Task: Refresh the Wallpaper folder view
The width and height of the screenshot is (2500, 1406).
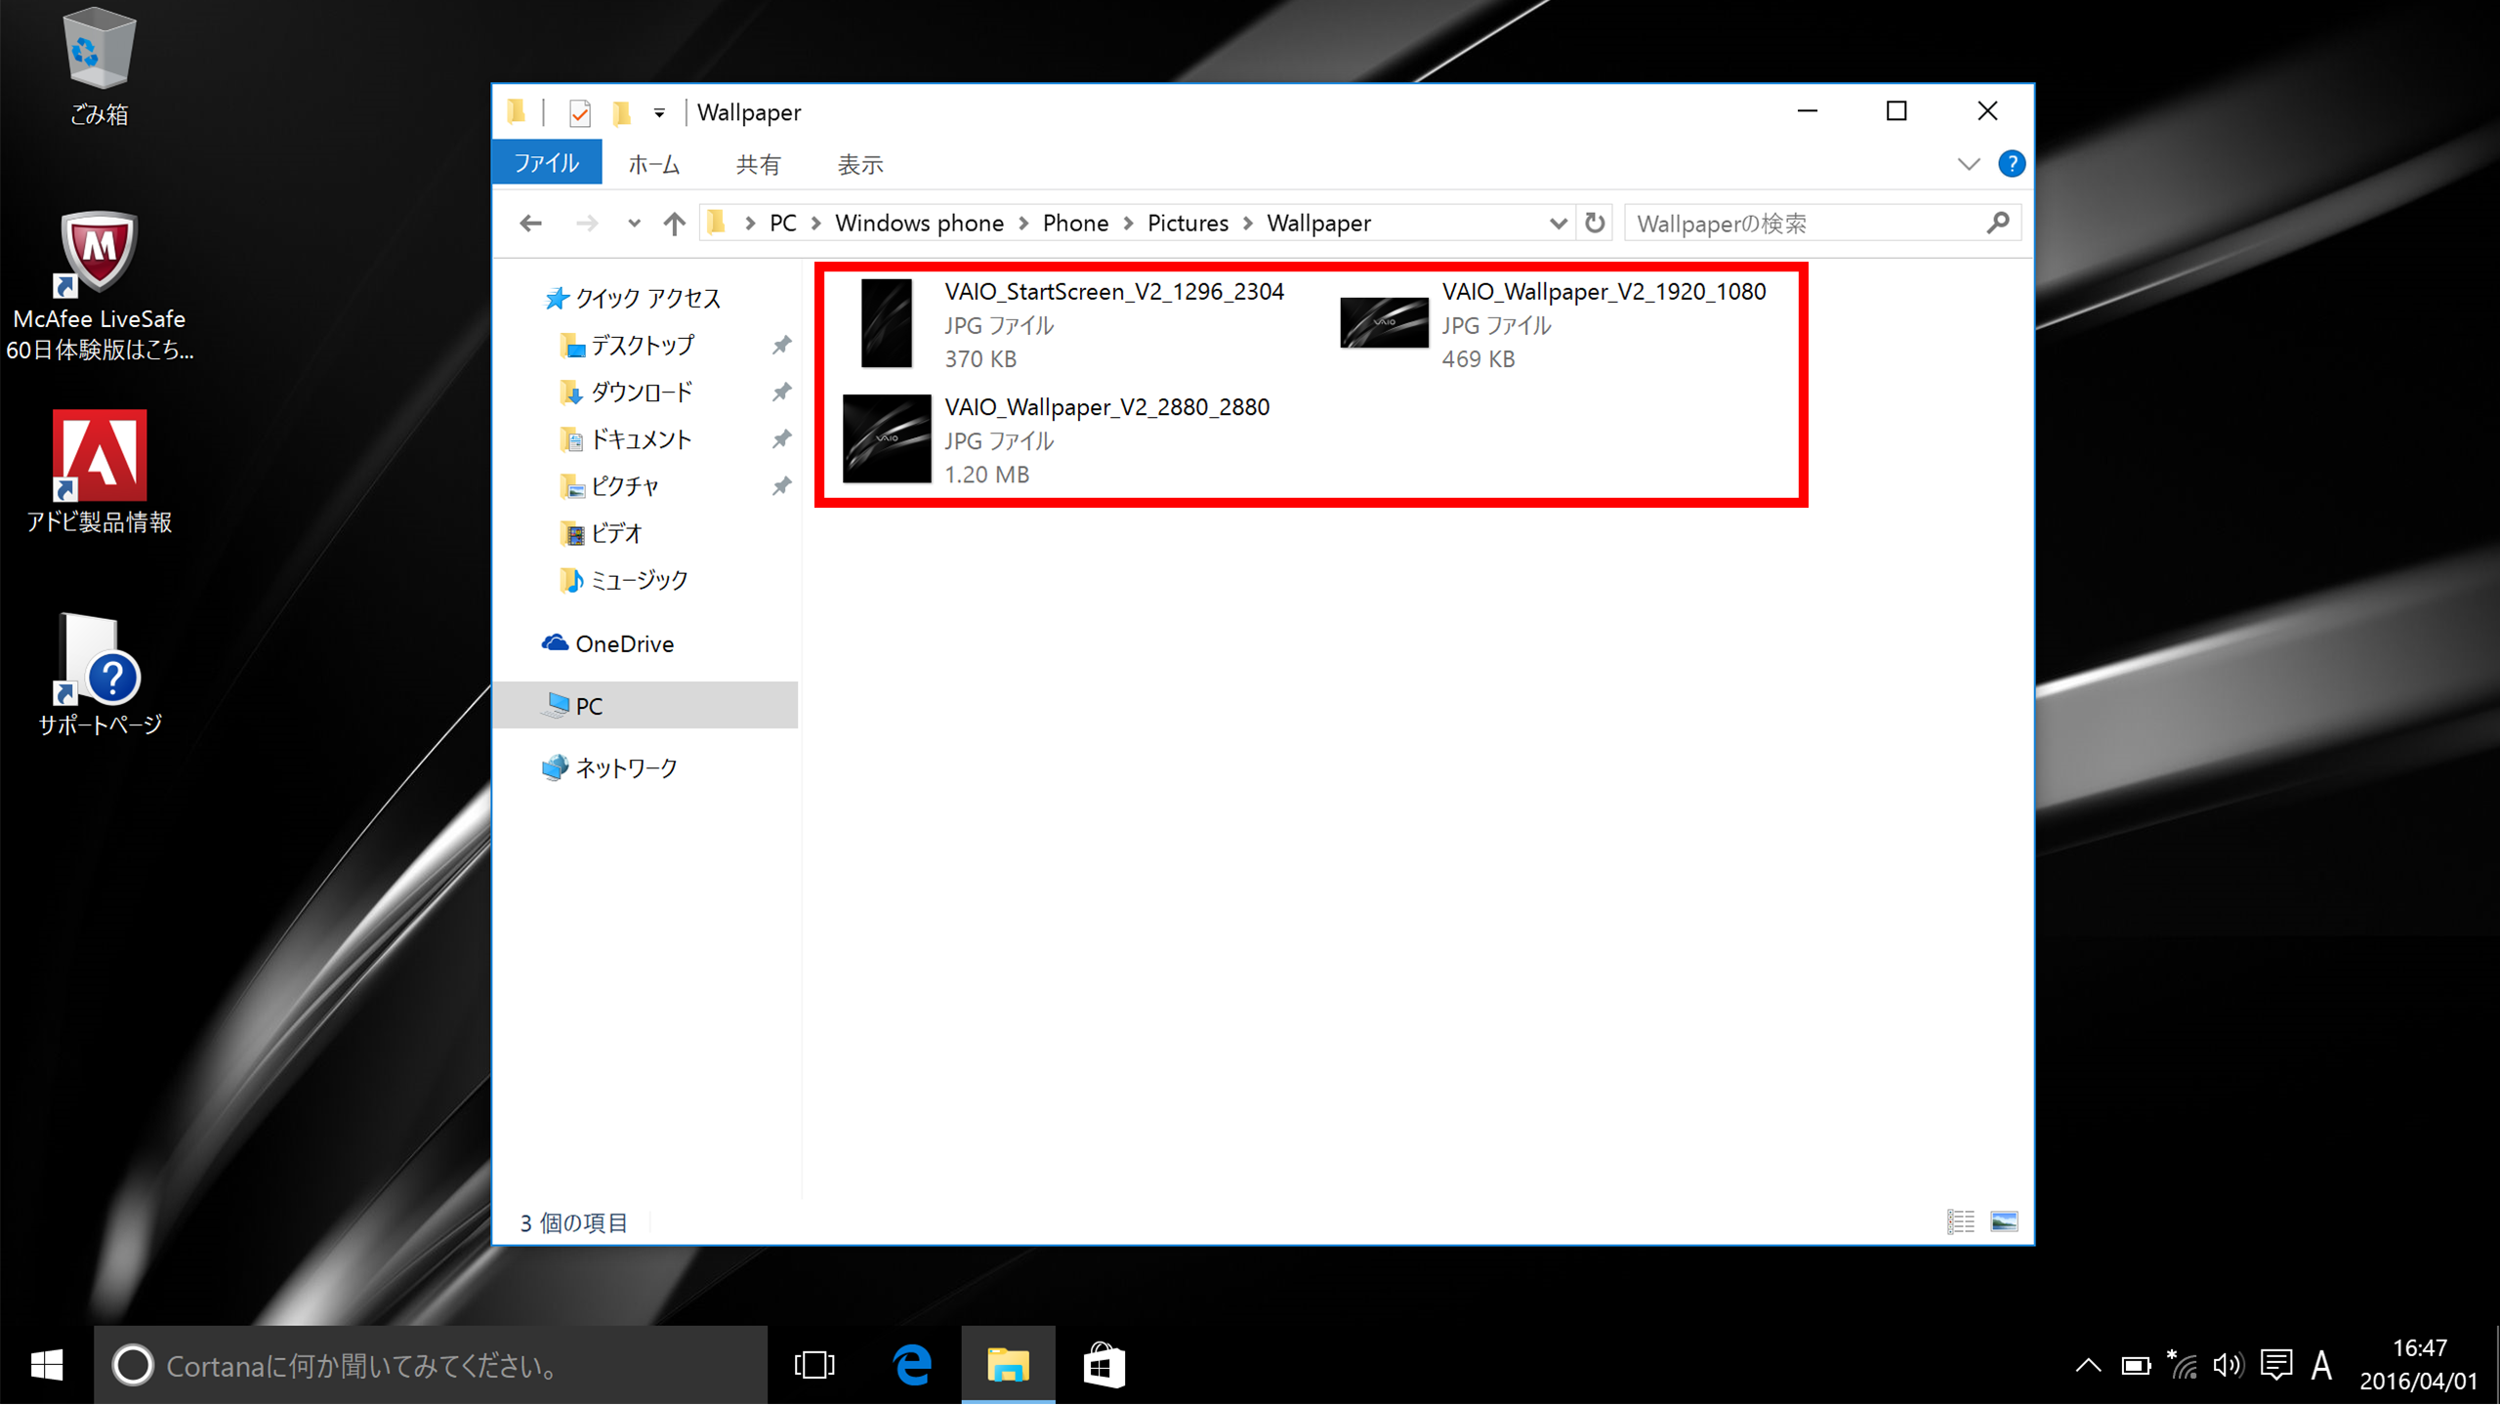Action: 1595,224
